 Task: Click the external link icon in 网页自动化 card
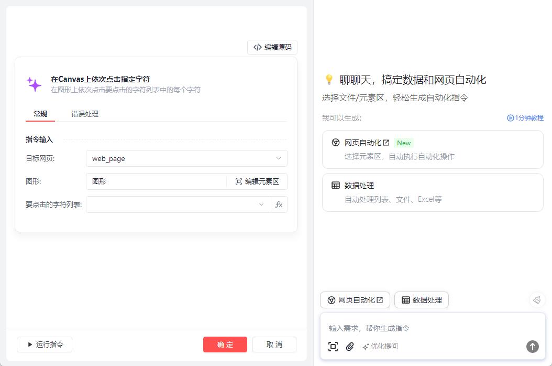[386, 143]
